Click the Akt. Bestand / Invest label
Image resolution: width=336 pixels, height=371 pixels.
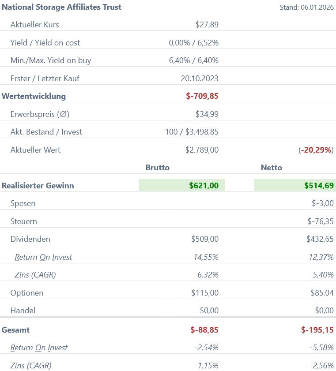46,132
